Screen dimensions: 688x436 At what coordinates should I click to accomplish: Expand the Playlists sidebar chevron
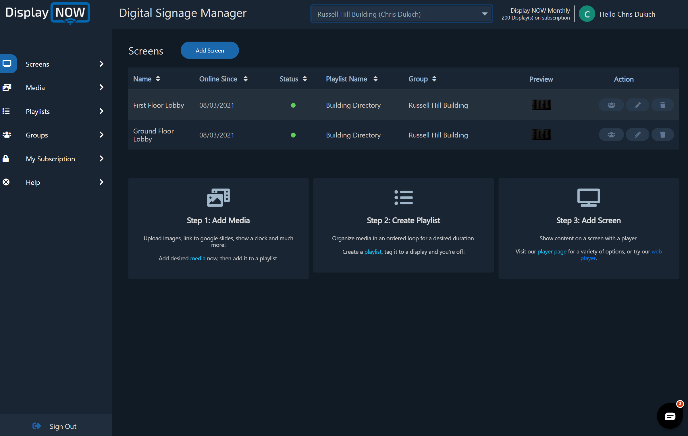[101, 111]
